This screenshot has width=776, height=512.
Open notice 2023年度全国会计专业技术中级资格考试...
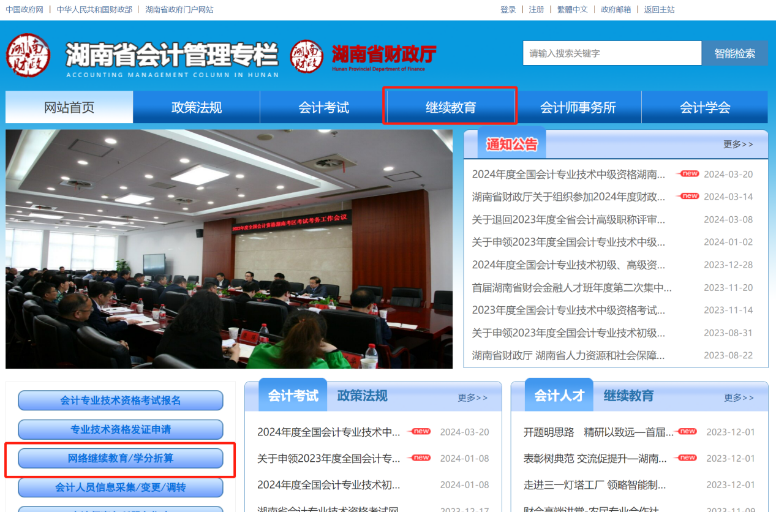pos(568,311)
